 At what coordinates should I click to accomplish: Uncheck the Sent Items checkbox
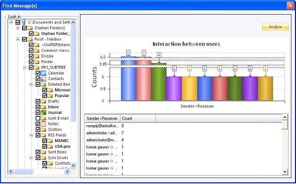[38, 152]
